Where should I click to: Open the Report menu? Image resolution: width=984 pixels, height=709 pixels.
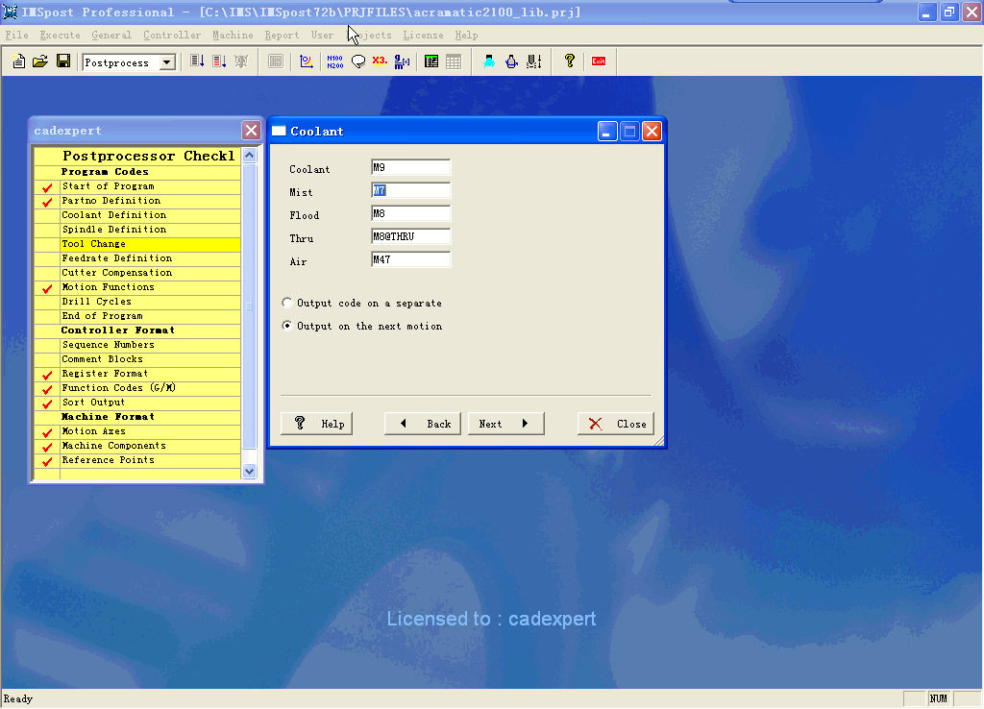point(282,36)
